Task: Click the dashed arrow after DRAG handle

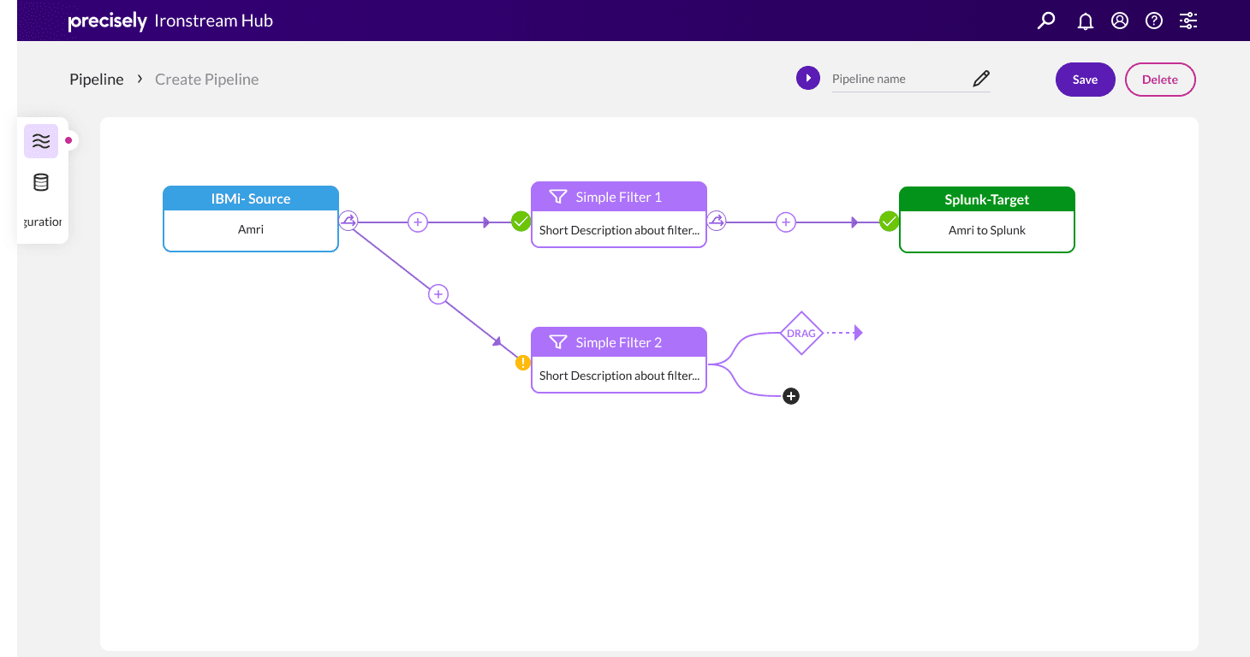Action: [x=845, y=333]
